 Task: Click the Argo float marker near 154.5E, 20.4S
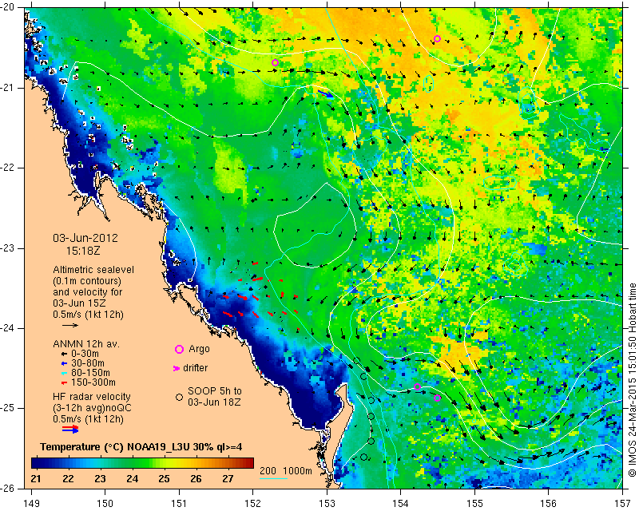tap(437, 38)
